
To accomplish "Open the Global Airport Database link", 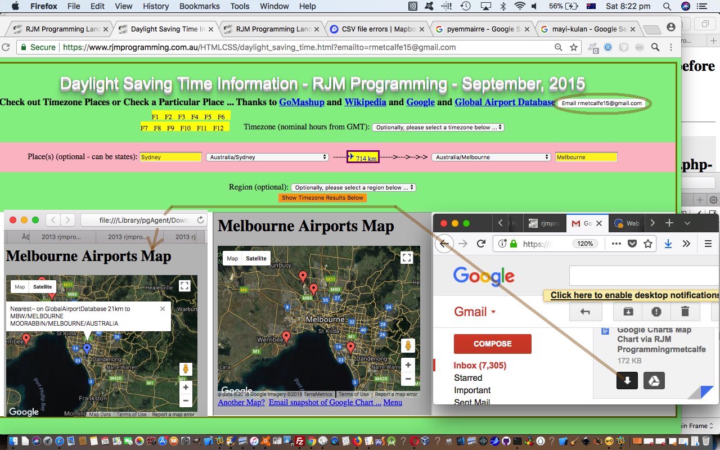I will click(505, 102).
